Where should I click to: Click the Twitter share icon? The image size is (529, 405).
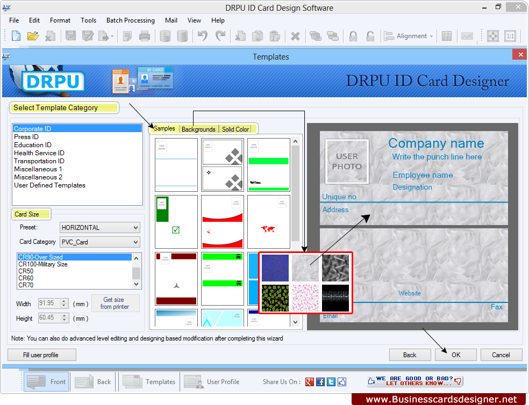tap(331, 382)
